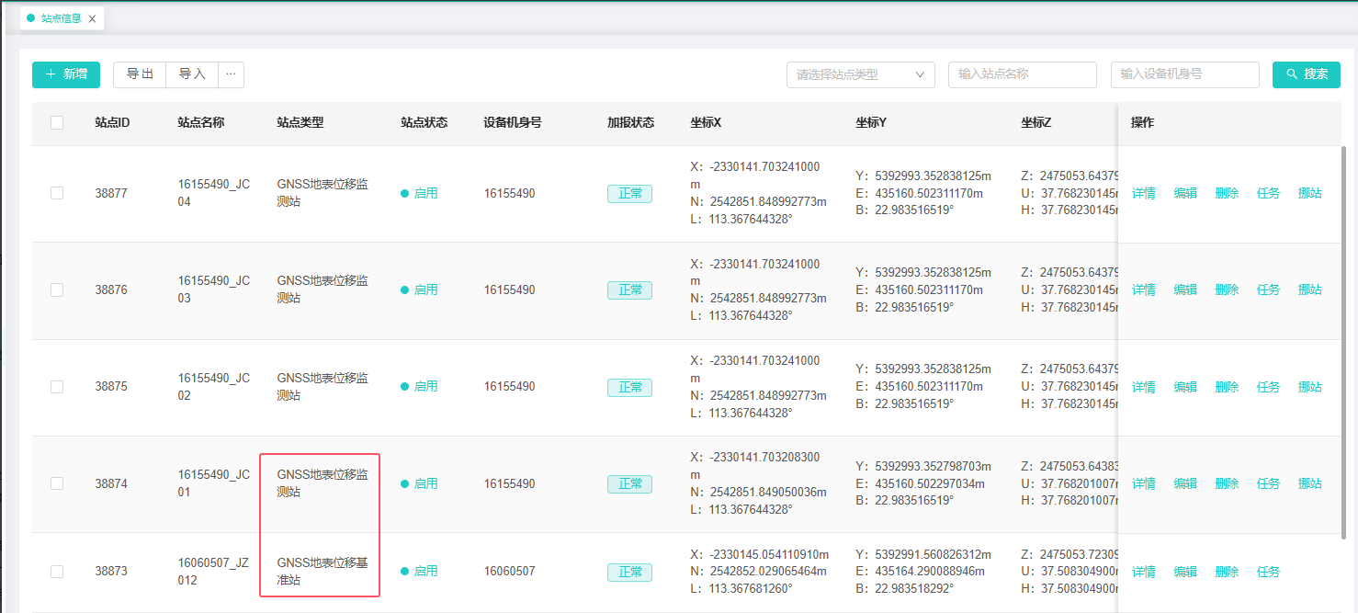Screen dimensions: 1358x613
Task: Tick the checkbox for station 38873
Action: [57, 572]
